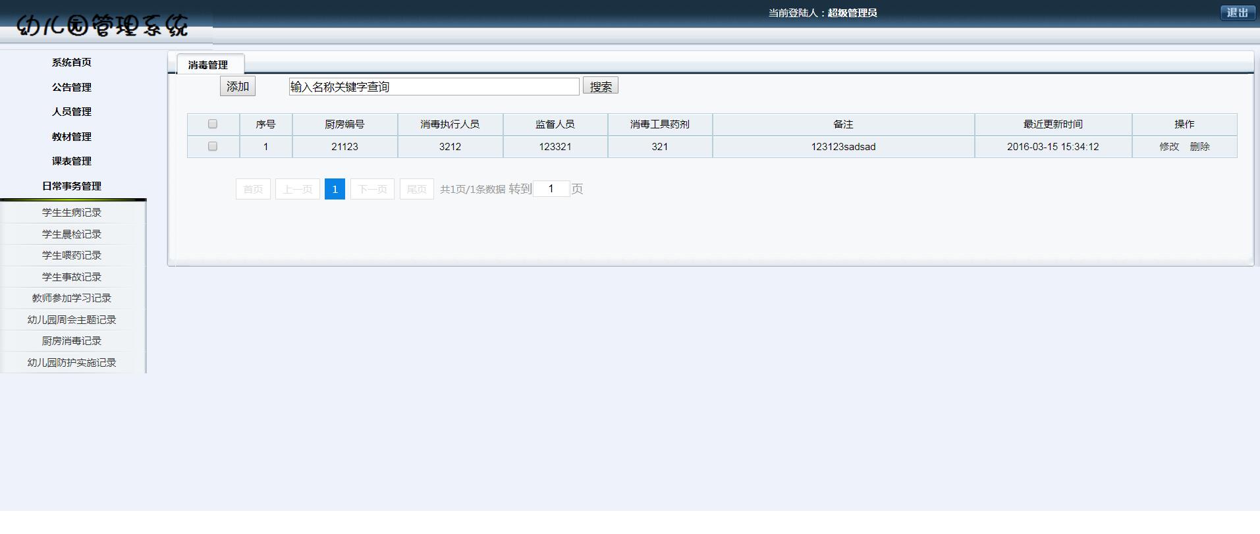This screenshot has width=1260, height=534.
Task: Open 幼儿园防护实施记录 entry
Action: 72,362
